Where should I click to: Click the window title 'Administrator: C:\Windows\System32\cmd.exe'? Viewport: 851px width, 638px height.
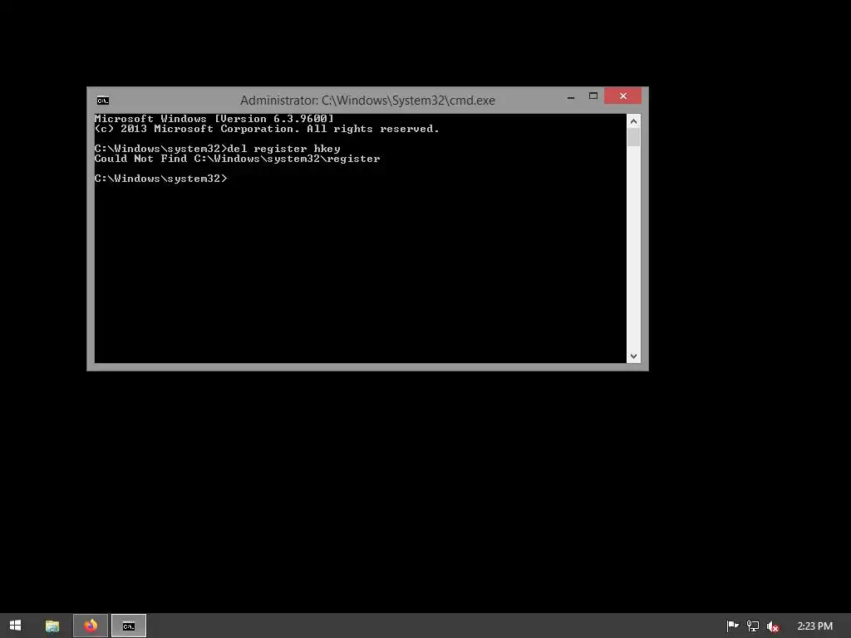[367, 101]
